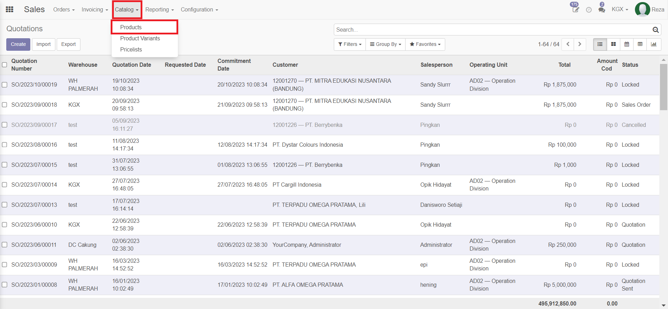Select Product Variants menu entry
The height and width of the screenshot is (309, 668).
click(144, 39)
